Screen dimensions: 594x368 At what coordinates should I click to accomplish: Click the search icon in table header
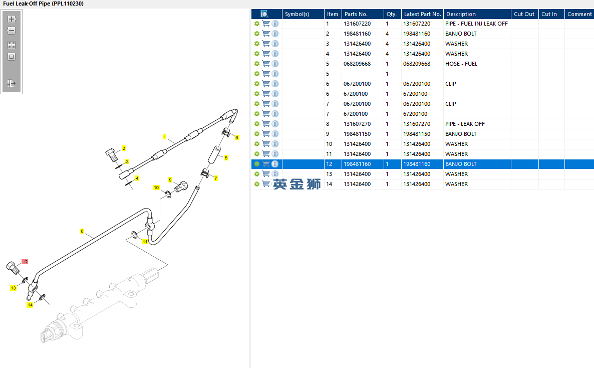pos(264,14)
